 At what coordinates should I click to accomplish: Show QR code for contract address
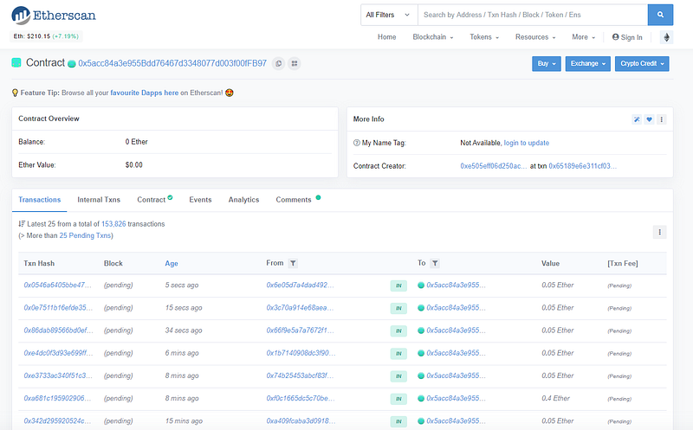[295, 63]
